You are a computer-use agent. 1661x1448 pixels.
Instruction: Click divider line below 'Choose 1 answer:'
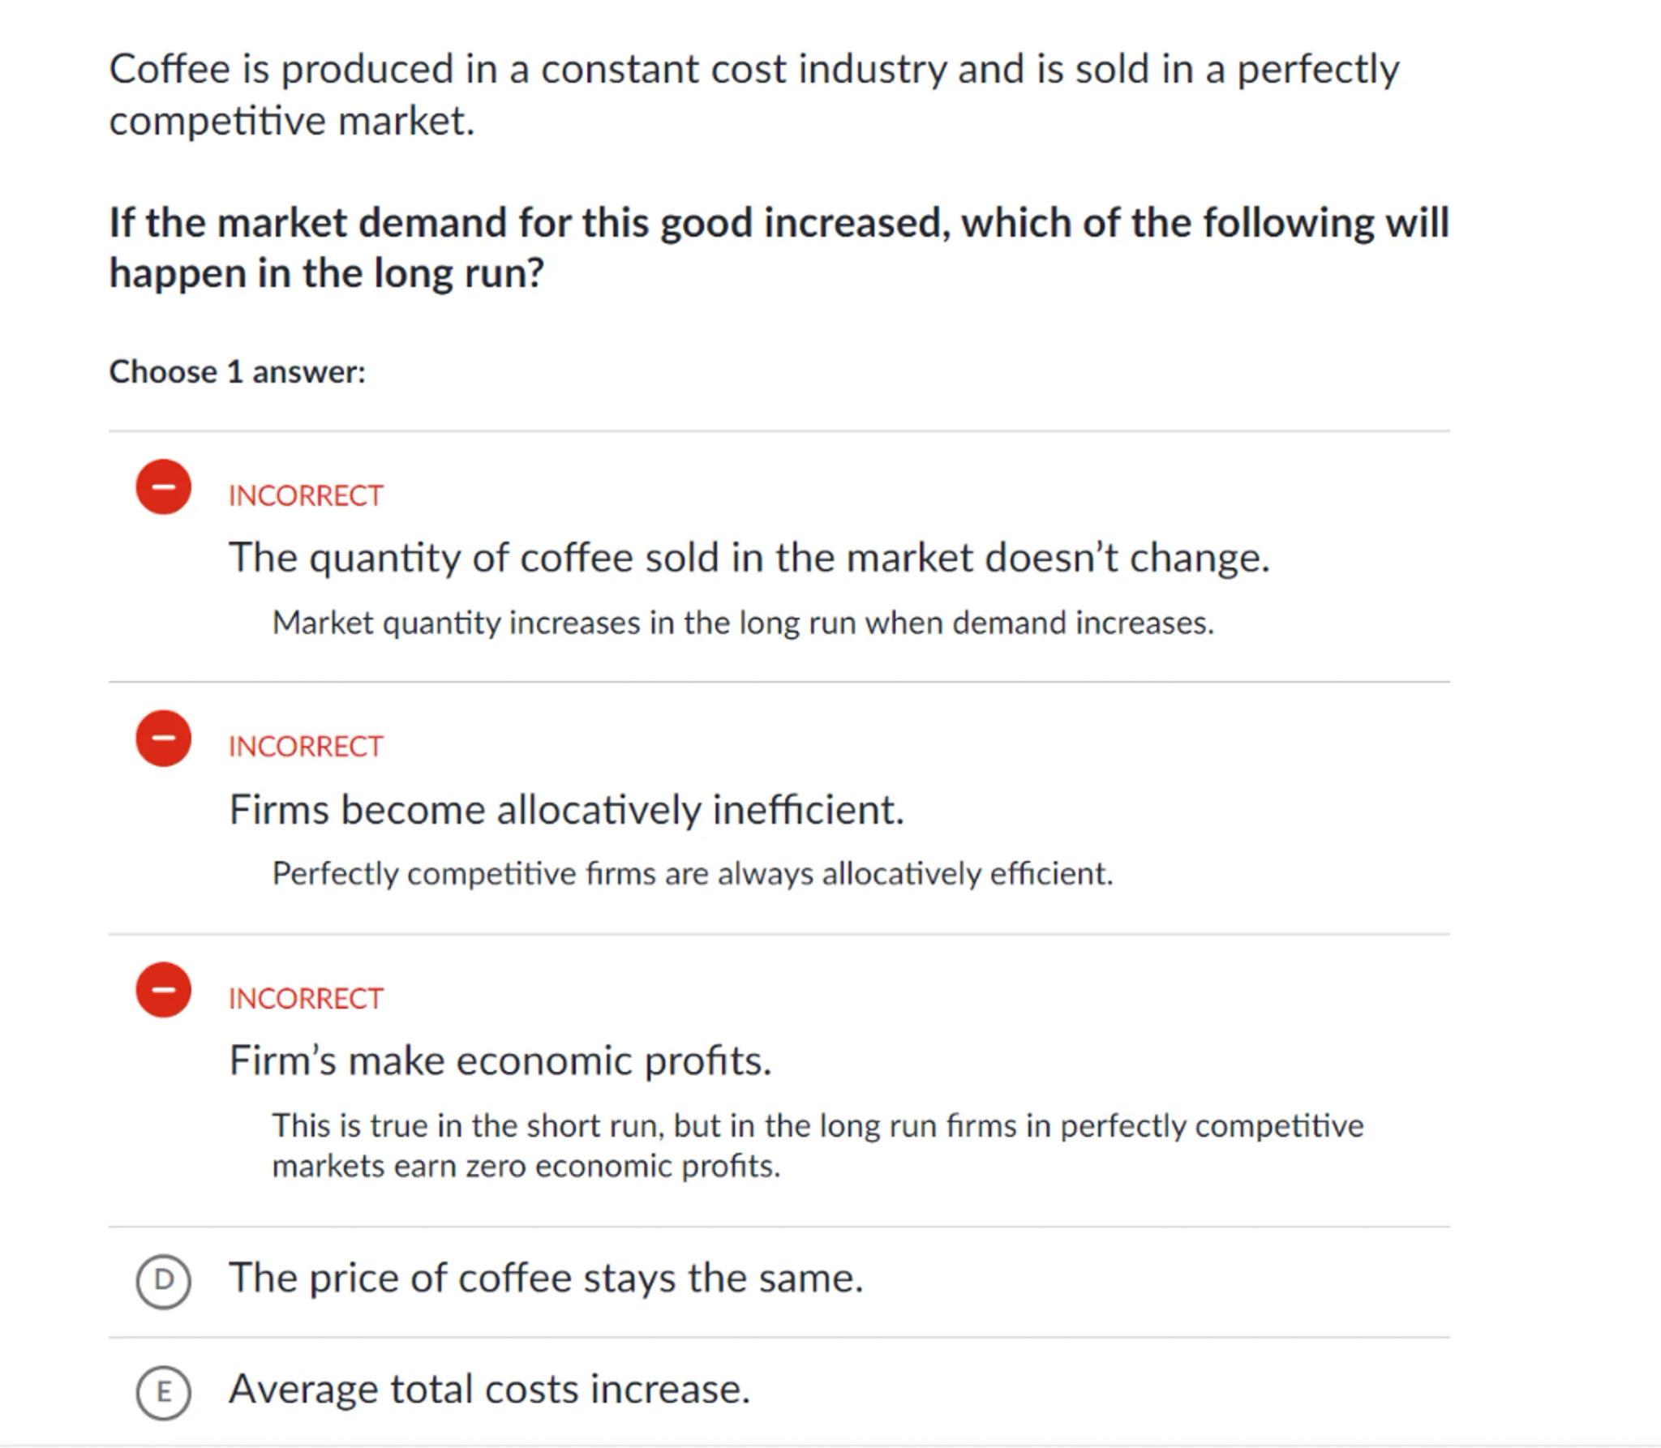click(779, 431)
